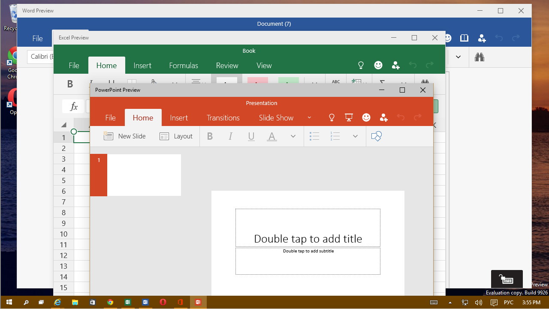
Task: Toggle italic formatting in PowerPoint ribbon
Action: click(230, 136)
